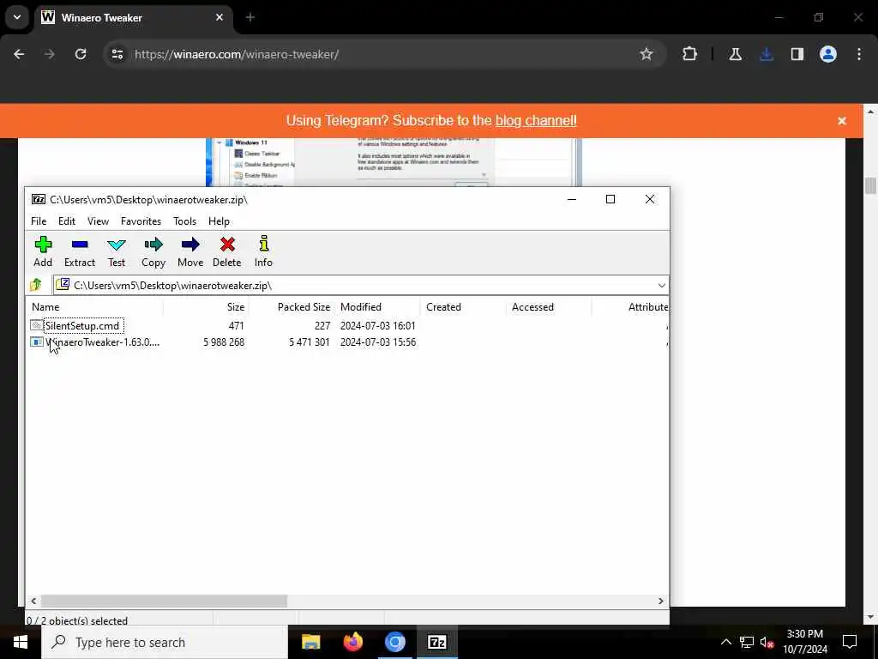This screenshot has width=878, height=659.
Task: Open the volume tray icon
Action: pos(767,642)
